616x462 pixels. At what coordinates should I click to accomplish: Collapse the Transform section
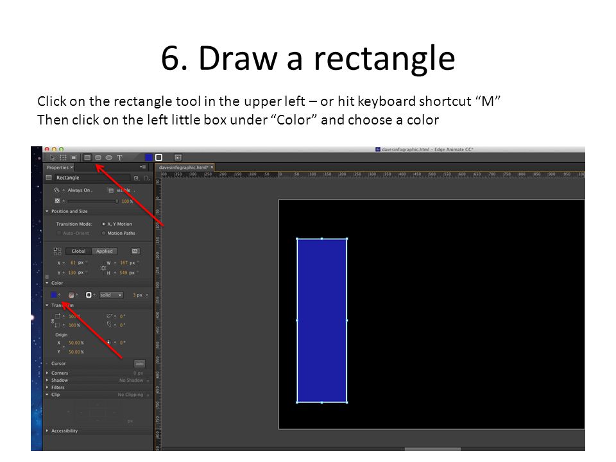47,305
